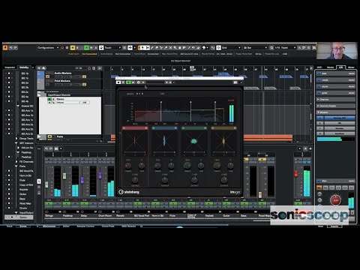
Task: Switch to the Meter tab
Action: pos(351,67)
